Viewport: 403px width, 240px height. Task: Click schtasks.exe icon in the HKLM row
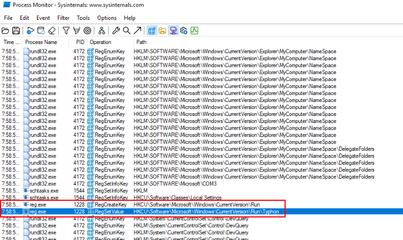pos(26,191)
